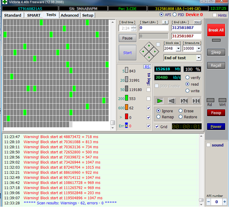The image size is (229, 207).
Task: Open the block size dropdown
Action: [x=178, y=48]
